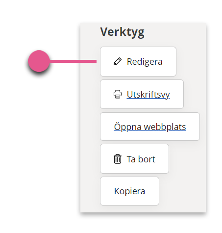Click the pencil icon beside Redigera

point(118,62)
